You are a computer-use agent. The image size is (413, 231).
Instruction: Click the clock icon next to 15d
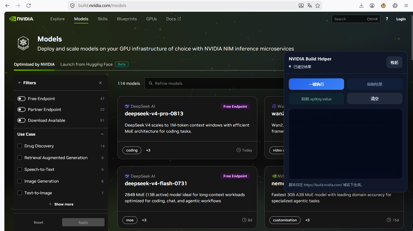pyautogui.click(x=389, y=220)
